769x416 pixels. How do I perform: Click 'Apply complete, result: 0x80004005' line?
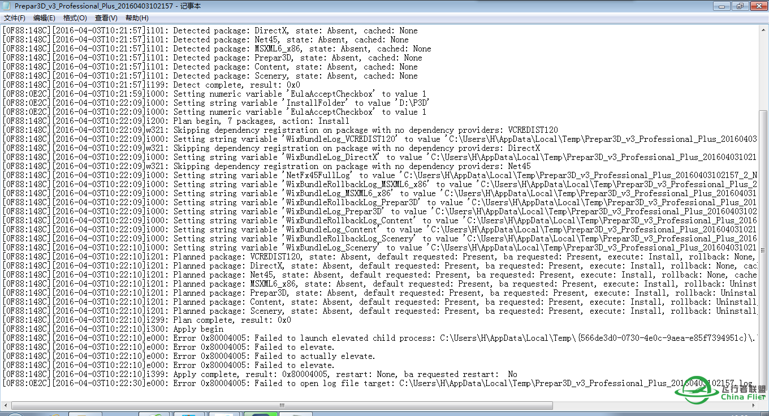coord(260,374)
